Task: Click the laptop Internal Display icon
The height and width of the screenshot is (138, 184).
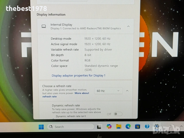Action: [44, 26]
